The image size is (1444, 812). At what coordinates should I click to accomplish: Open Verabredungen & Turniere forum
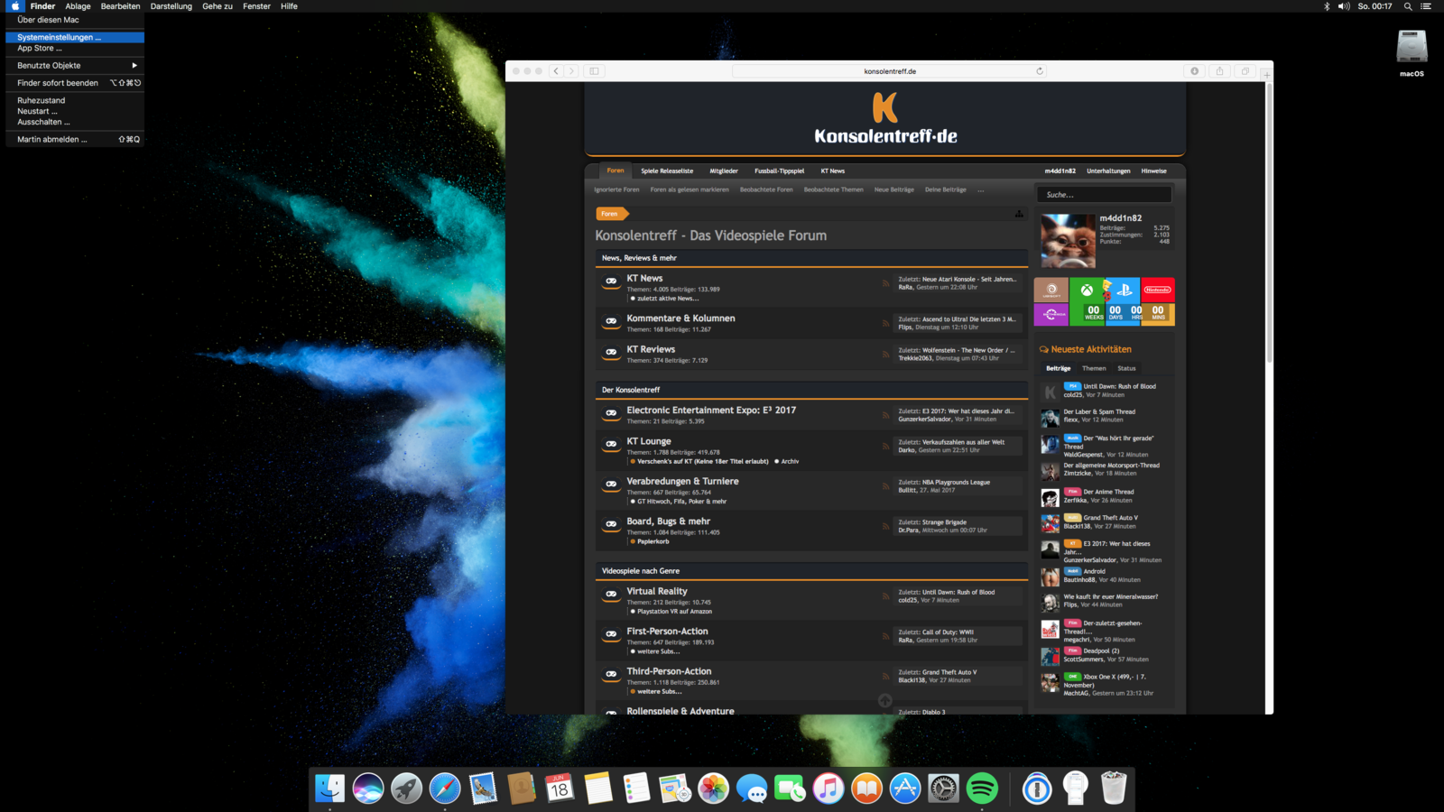682,482
